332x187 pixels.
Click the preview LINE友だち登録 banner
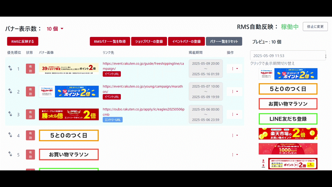pos(288,119)
